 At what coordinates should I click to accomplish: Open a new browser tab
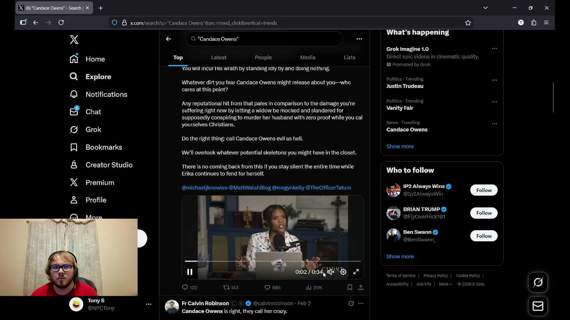101,8
